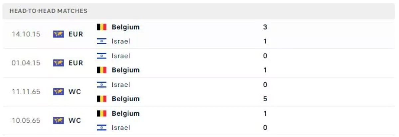Viewport: 399px width, 137px height.
Task: Click the Israel flag in the 11.11.65 match
Action: coord(102,85)
